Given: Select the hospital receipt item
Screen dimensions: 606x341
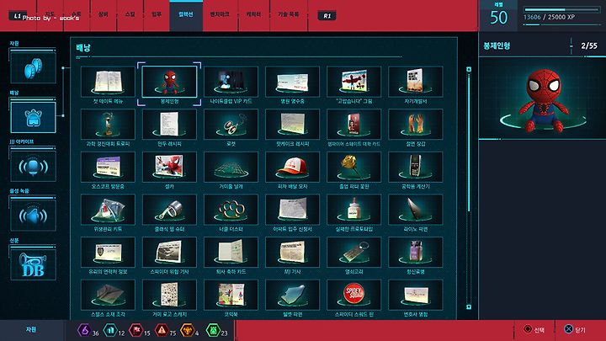Looking at the screenshot, I should (293, 82).
